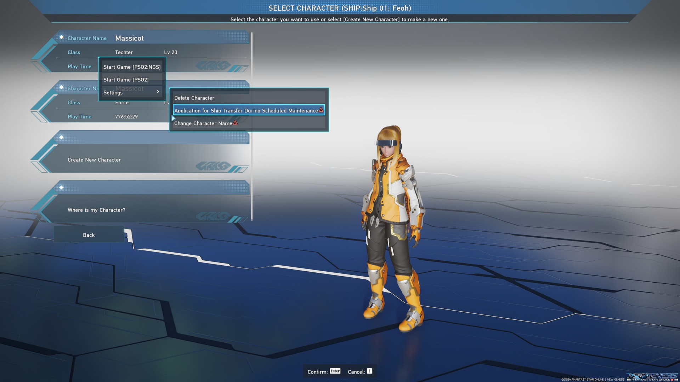Click the diamond icon on the Where is my Character panel
680x382 pixels.
pyautogui.click(x=62, y=187)
